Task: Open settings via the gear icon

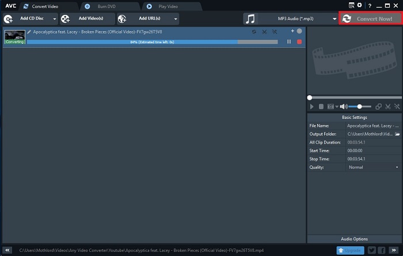Action: coord(359,5)
